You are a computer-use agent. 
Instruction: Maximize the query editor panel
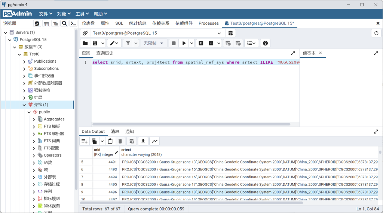pos(293,53)
